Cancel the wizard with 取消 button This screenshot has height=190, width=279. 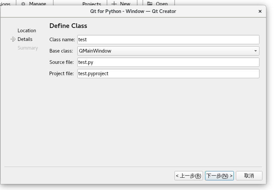(x=249, y=176)
